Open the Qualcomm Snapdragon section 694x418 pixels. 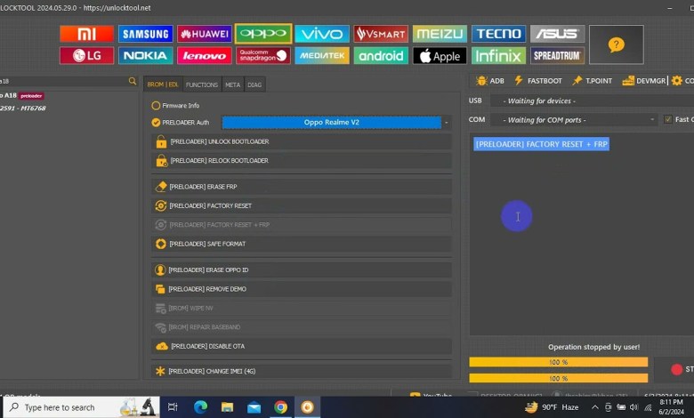262,56
